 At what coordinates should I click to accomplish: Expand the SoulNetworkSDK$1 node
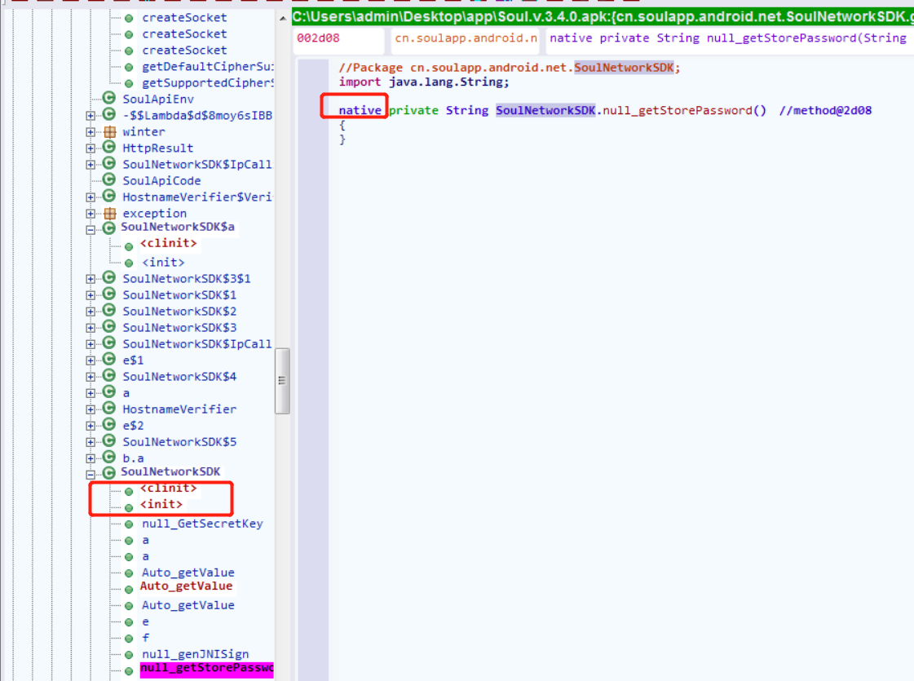91,295
